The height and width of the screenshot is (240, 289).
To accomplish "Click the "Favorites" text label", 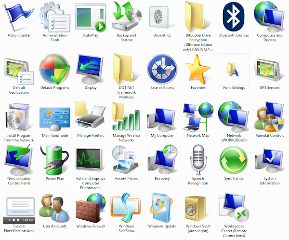I will [198, 87].
